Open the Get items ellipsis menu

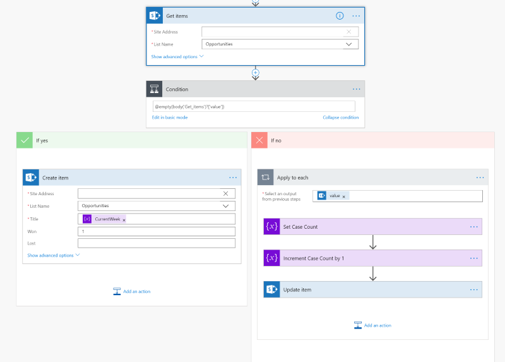point(356,16)
